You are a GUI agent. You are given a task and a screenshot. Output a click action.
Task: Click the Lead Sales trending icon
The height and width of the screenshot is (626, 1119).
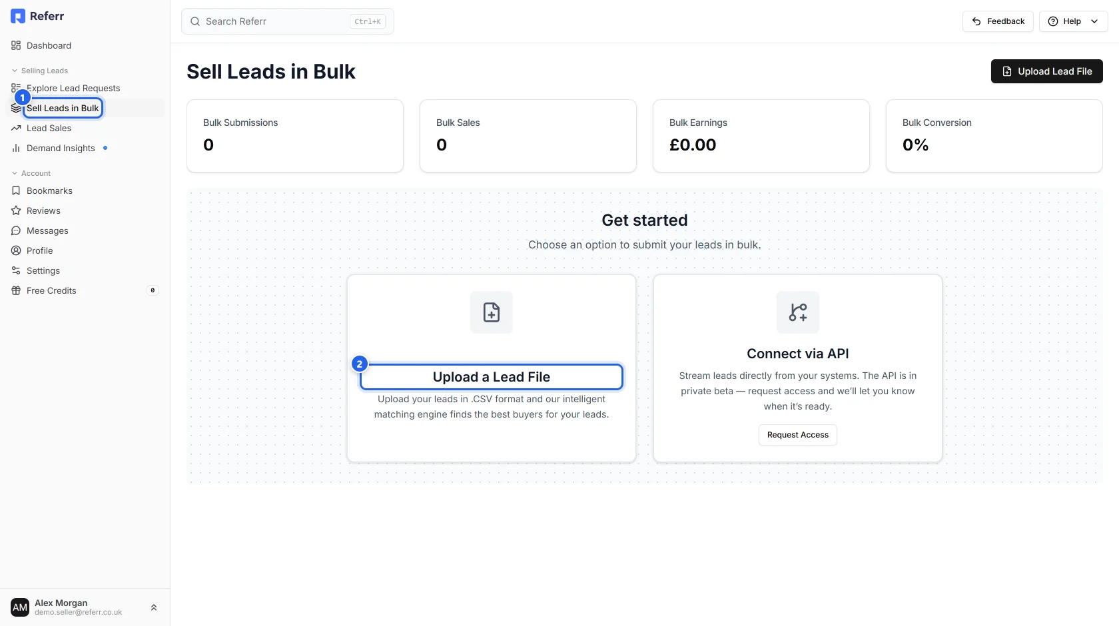(x=16, y=128)
